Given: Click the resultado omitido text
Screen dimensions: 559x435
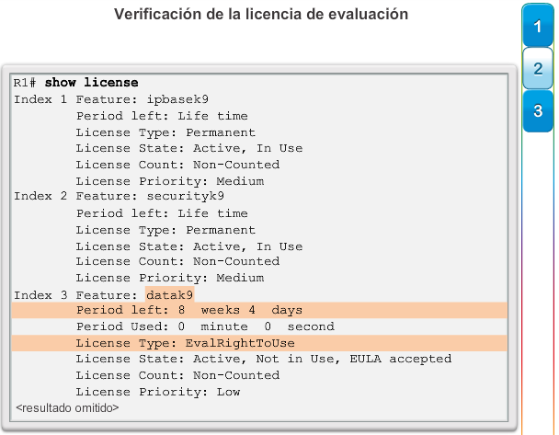Looking at the screenshot, I should point(67,407).
